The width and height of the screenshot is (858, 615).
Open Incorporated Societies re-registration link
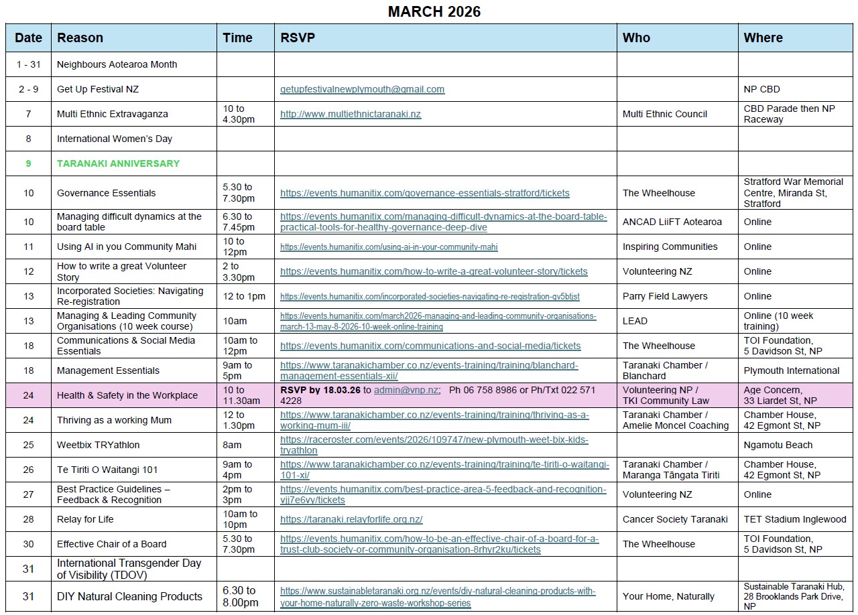point(430,296)
